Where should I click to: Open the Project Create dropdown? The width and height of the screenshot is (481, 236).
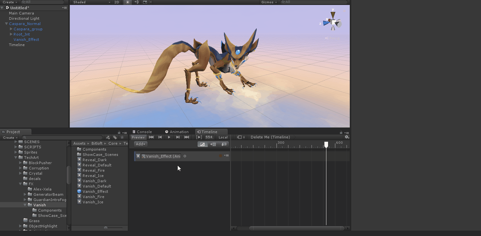pyautogui.click(x=10, y=138)
